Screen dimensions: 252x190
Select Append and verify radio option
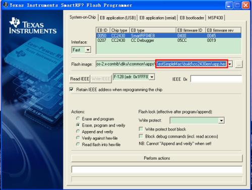tap(78, 131)
